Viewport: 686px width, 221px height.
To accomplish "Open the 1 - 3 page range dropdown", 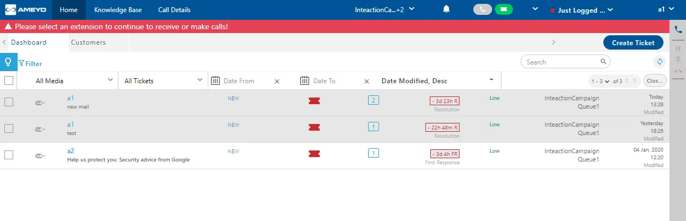I will [x=599, y=81].
